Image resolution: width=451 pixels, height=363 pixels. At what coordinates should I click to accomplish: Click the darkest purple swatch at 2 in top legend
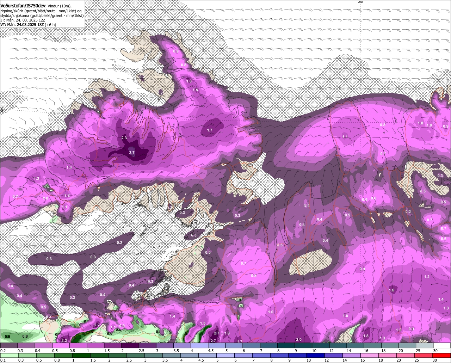pyautogui.click(x=130, y=345)
